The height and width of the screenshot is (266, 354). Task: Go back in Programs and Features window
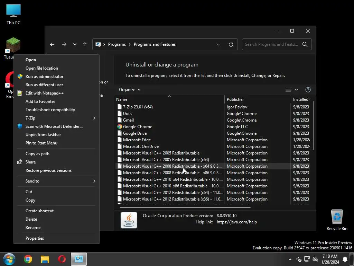coord(52,44)
